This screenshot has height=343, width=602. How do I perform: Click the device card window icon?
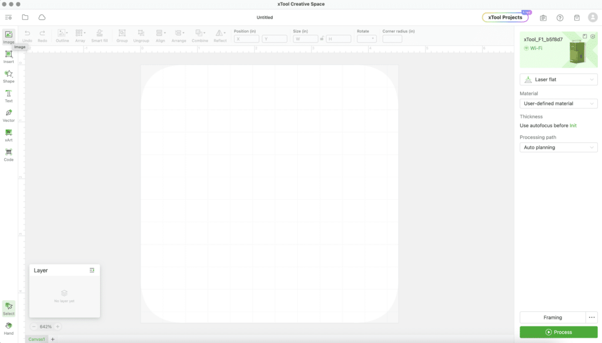(585, 36)
